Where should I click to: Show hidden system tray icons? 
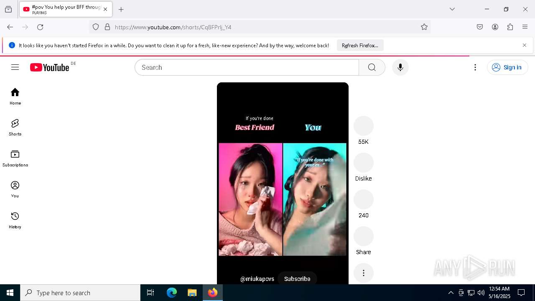pos(451,293)
